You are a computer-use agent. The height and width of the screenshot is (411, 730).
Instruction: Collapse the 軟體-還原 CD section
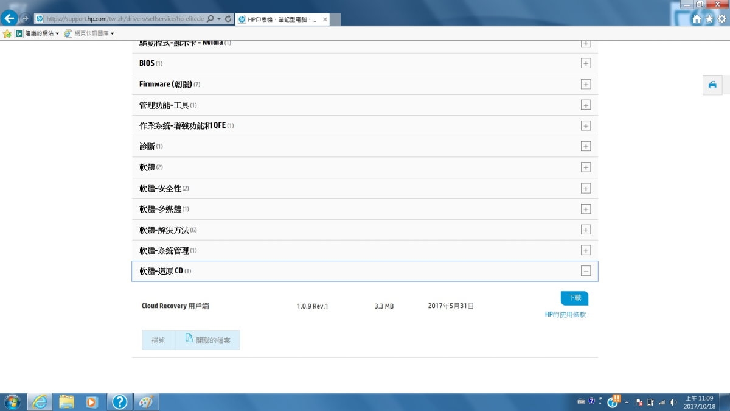point(586,271)
